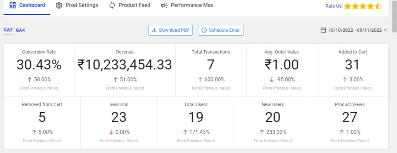Screen dimensions: 397x153
Task: Click the vertical scrollbar thumb
Action: [x=394, y=16]
